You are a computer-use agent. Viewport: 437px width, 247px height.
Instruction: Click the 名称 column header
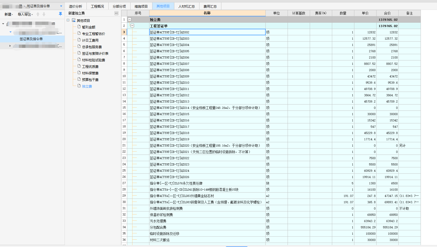point(207,13)
